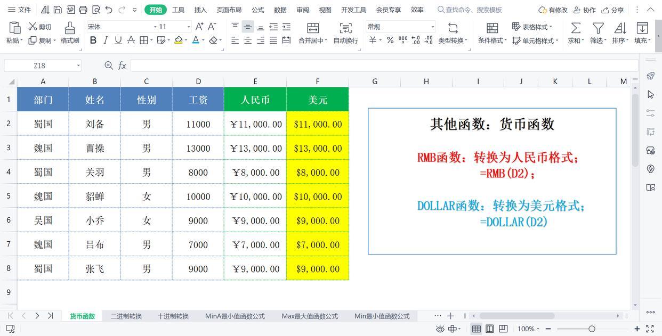Increase indent of cell content
The height and width of the screenshot is (336, 662).
tap(286, 27)
